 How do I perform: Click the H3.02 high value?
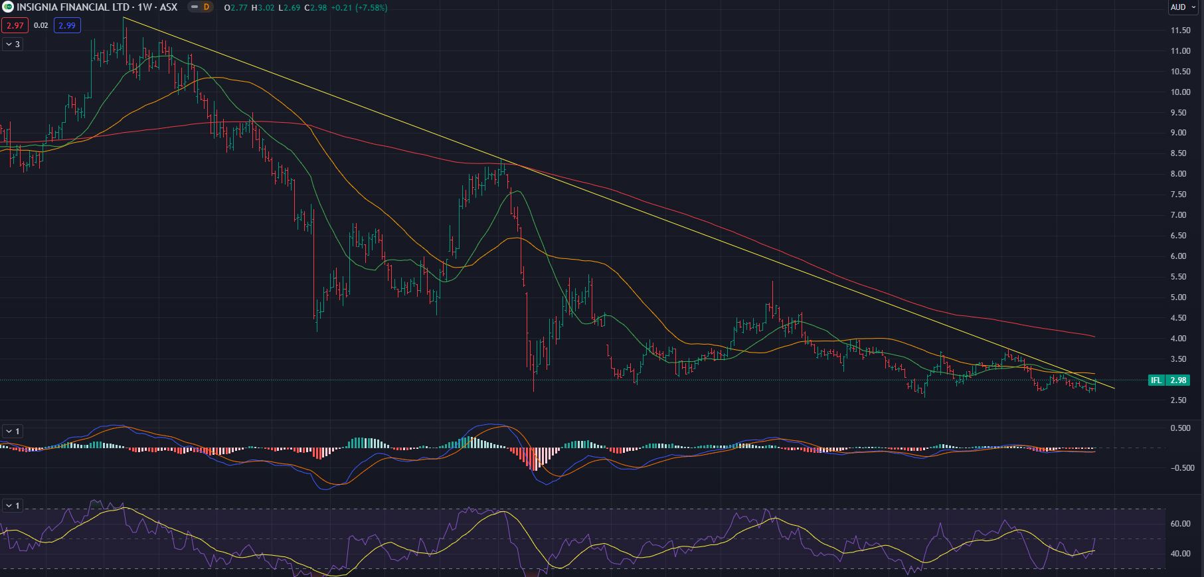point(263,7)
